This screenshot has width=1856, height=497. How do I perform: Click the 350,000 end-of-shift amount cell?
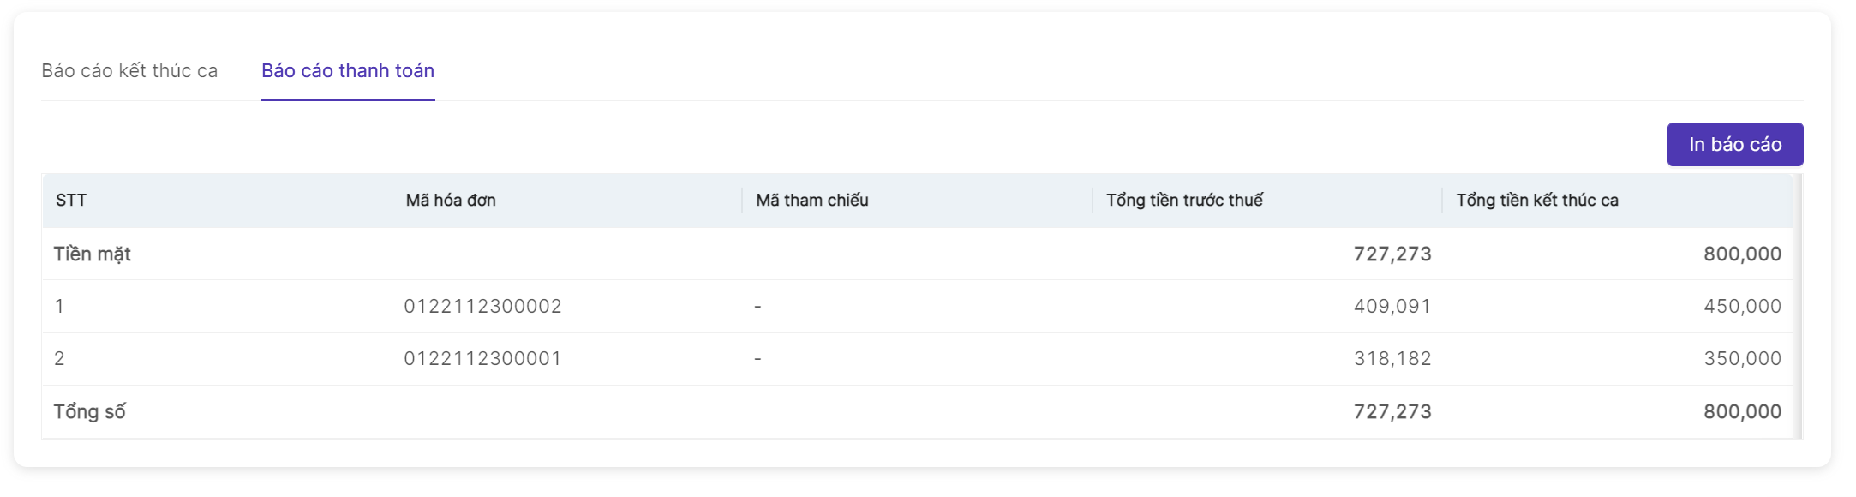click(1742, 359)
